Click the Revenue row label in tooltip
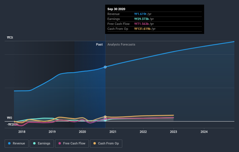The image size is (239, 152). (x=114, y=14)
